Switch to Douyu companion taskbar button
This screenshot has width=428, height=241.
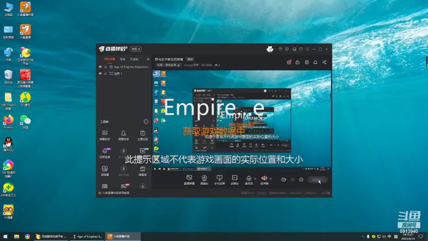(x=123, y=236)
